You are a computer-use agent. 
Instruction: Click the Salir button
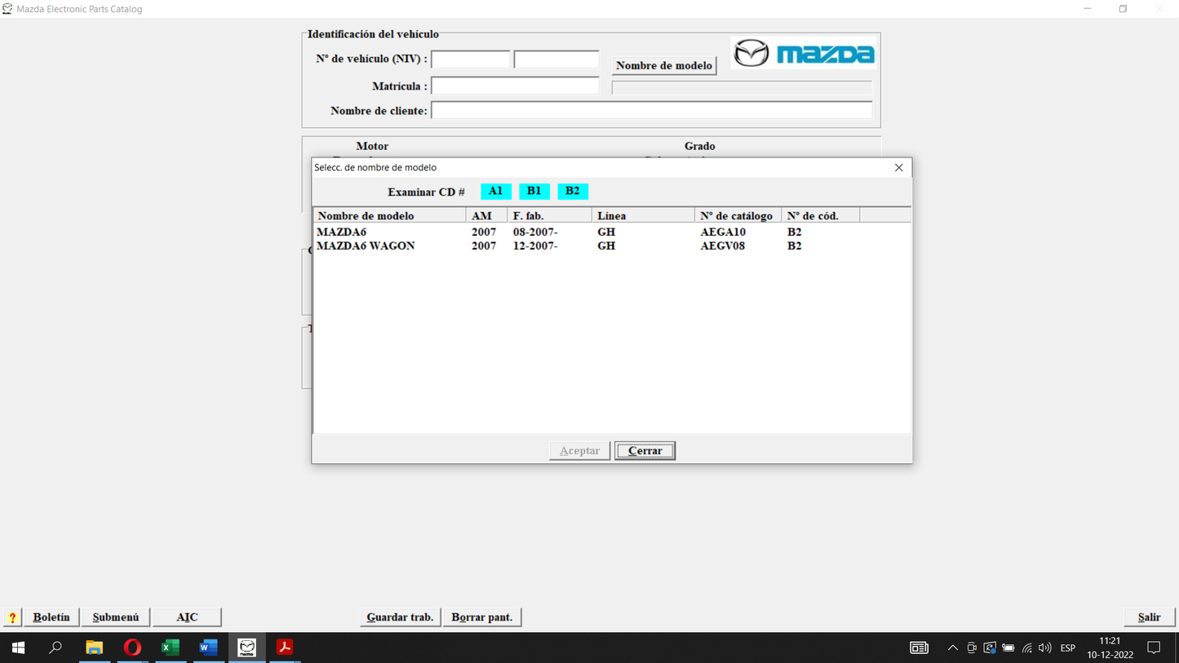[1150, 617]
